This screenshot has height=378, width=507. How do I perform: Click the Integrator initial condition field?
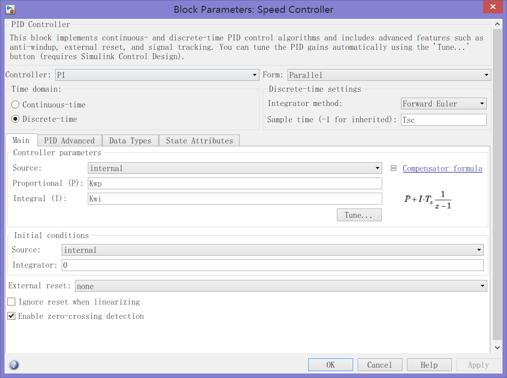coord(273,265)
